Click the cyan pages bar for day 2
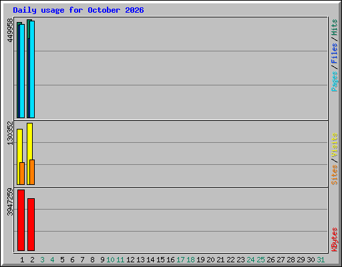 [32, 69]
